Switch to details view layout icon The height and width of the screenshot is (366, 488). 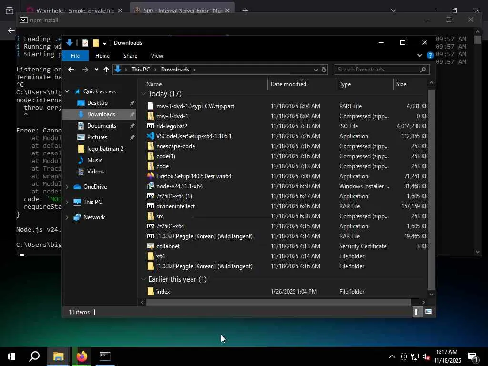point(417,312)
